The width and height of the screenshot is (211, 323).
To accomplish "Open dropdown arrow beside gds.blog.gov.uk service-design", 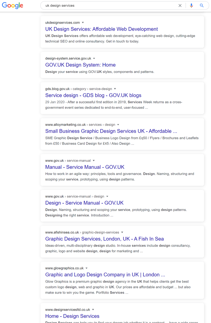I will point(115,89).
